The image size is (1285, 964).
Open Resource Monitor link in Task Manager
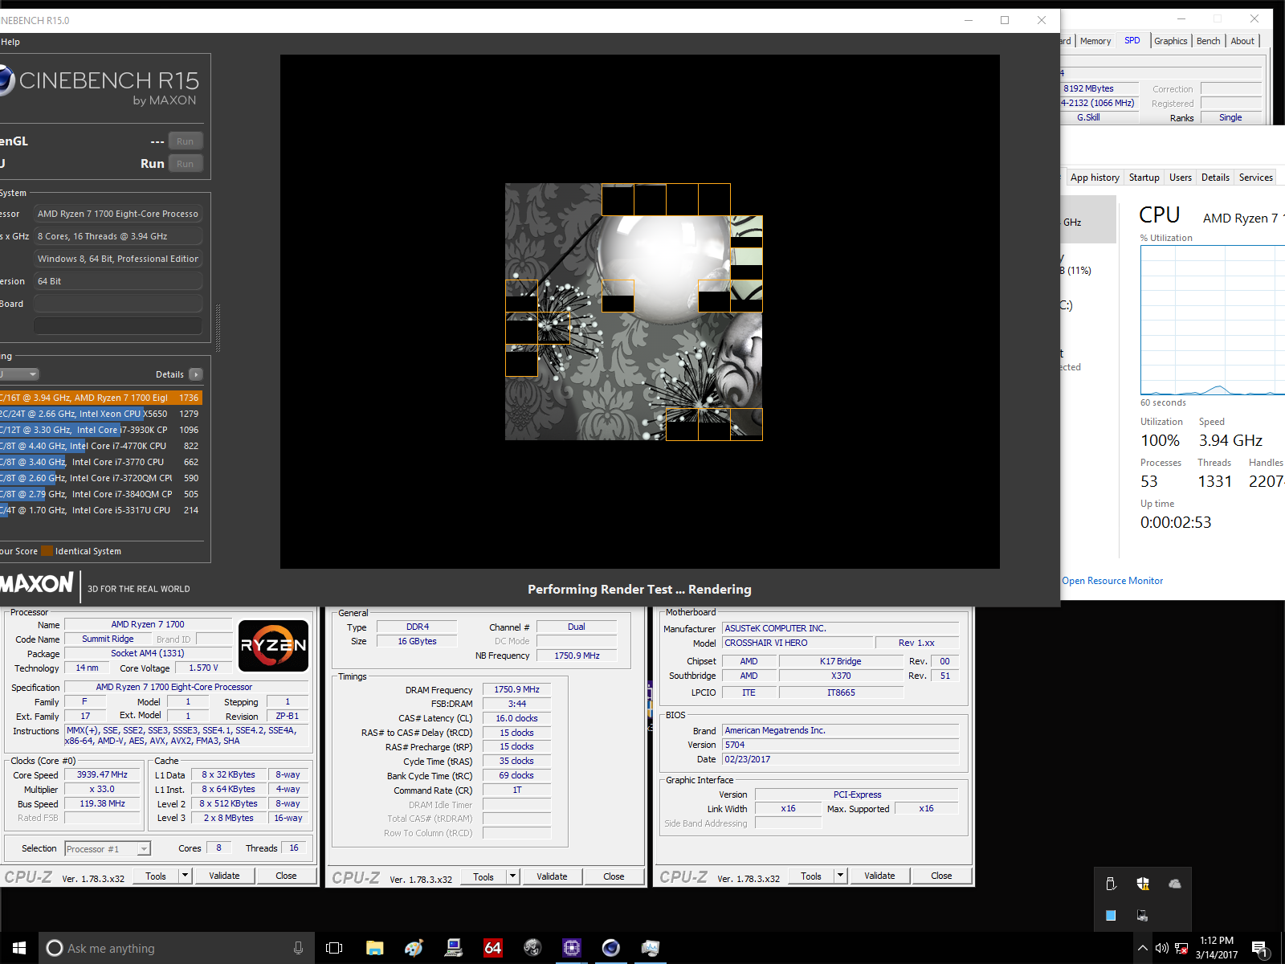point(1112,581)
